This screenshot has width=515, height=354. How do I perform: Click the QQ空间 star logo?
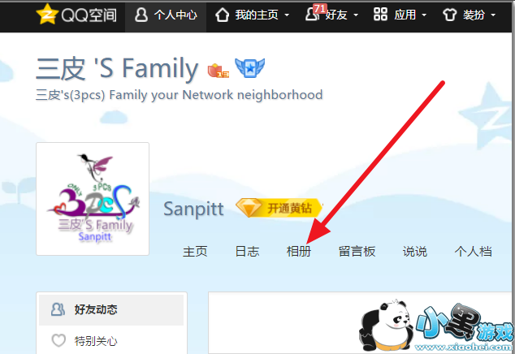click(47, 14)
